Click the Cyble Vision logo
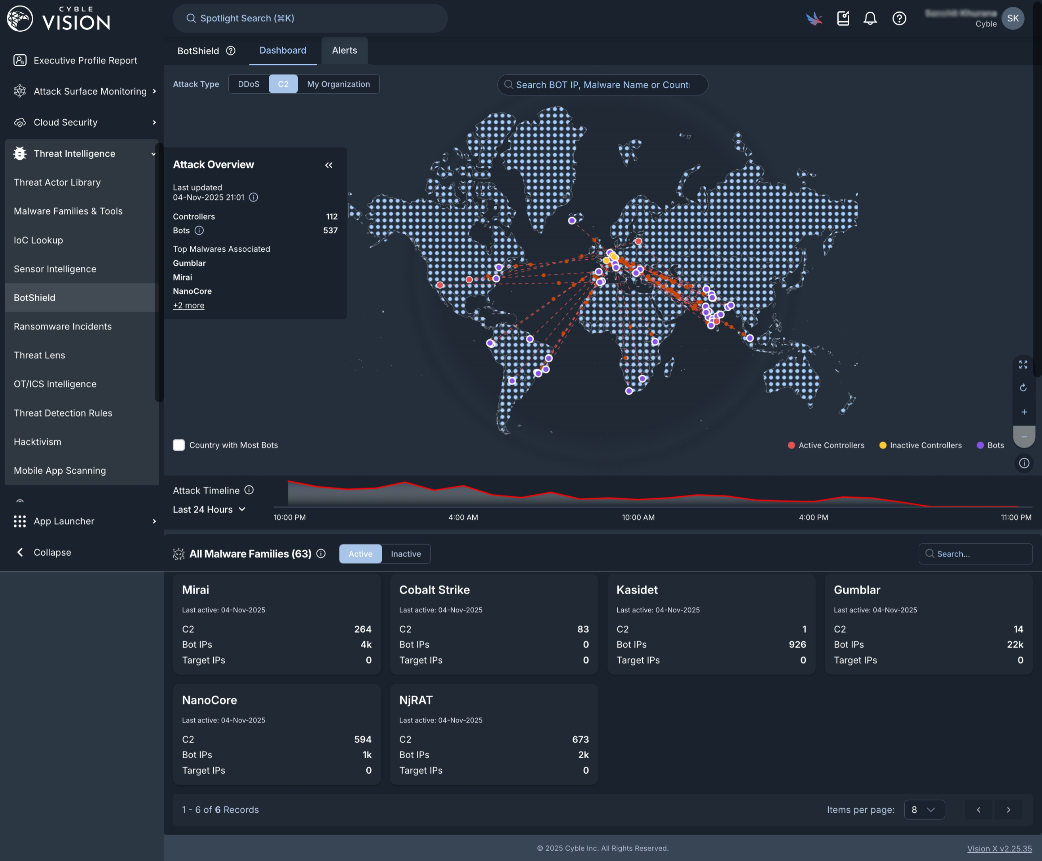Viewport: 1042px width, 861px height. coord(59,19)
